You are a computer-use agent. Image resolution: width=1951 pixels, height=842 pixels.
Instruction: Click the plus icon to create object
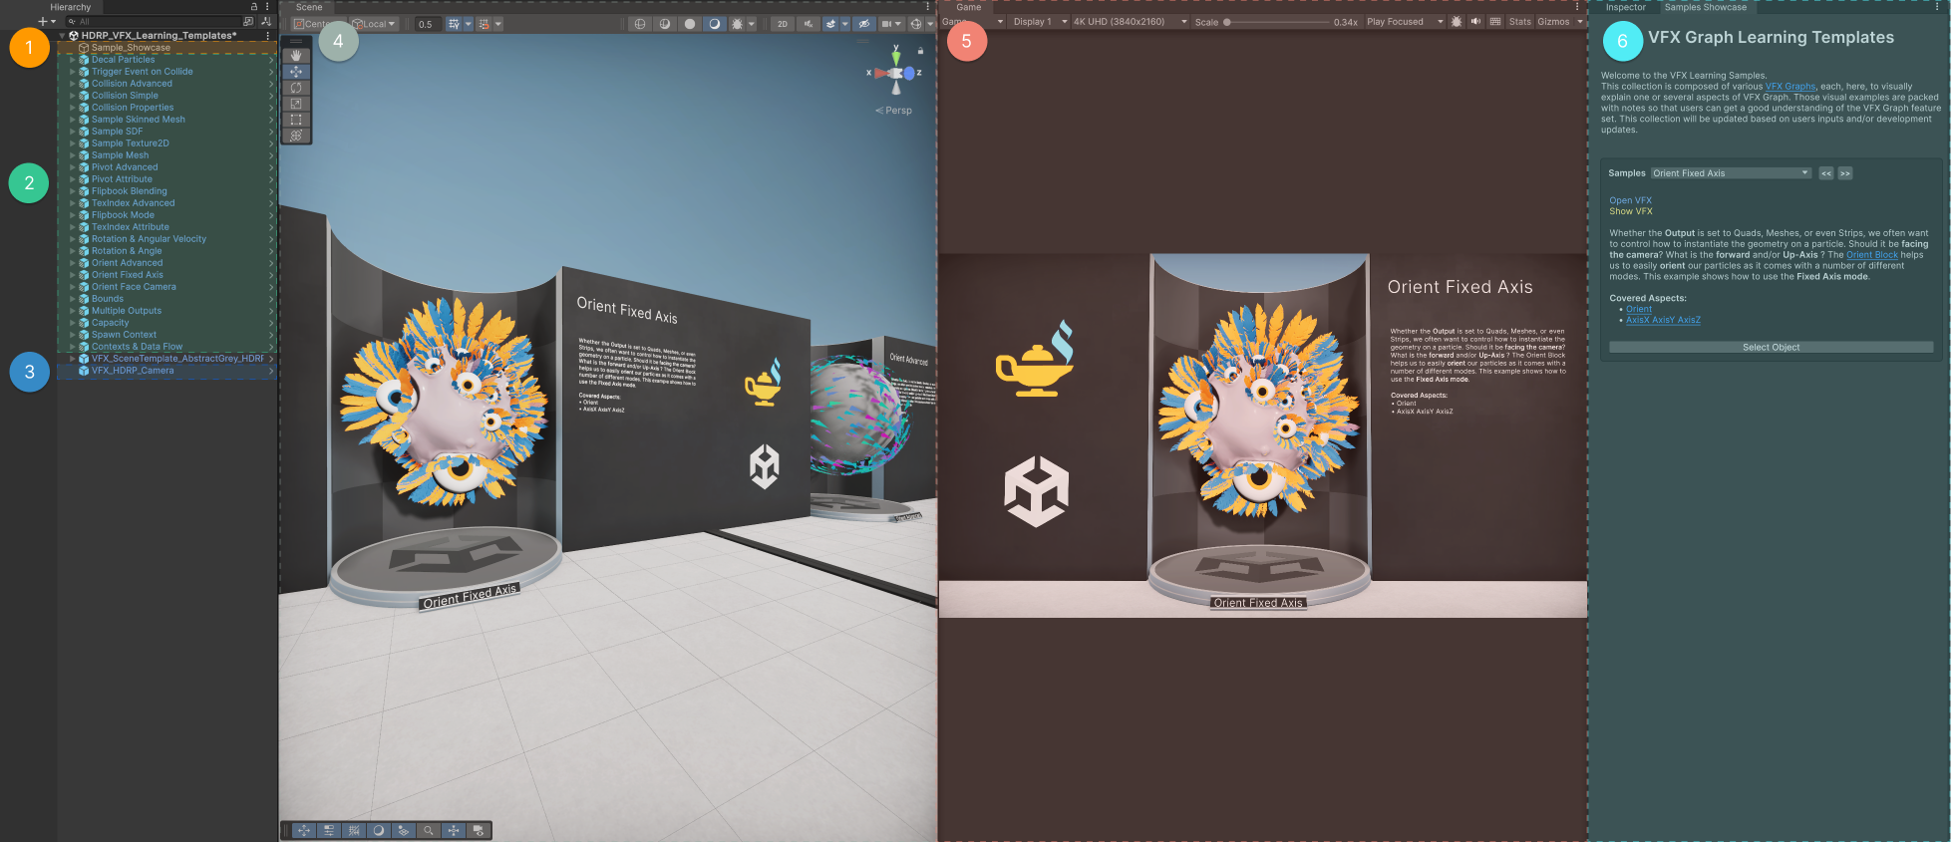pos(42,21)
